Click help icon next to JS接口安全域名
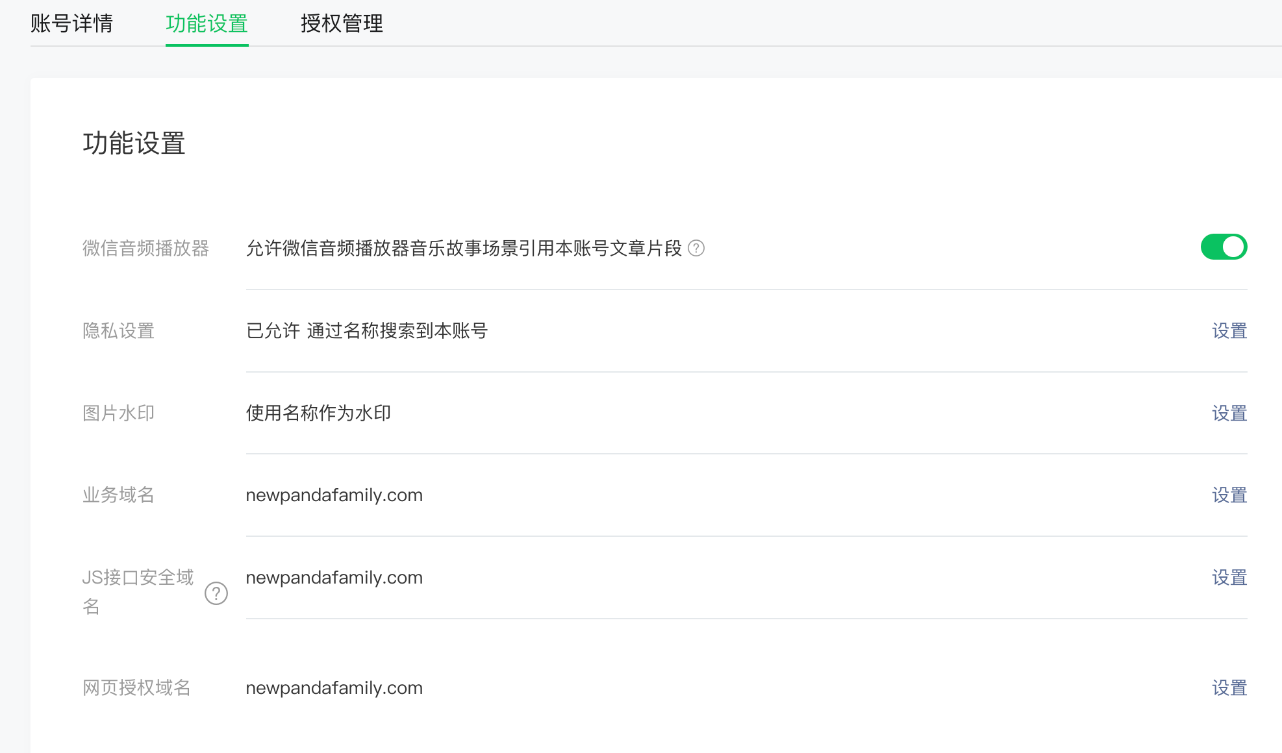1282x753 pixels. (x=216, y=593)
